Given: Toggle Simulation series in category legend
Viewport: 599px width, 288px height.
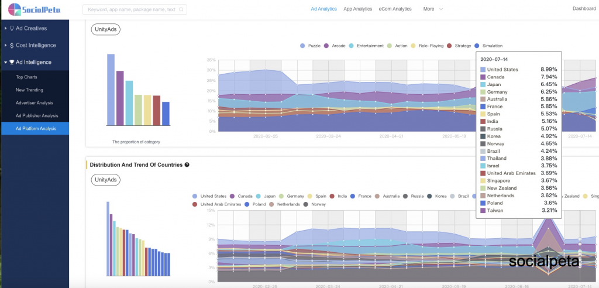Looking at the screenshot, I should point(488,46).
